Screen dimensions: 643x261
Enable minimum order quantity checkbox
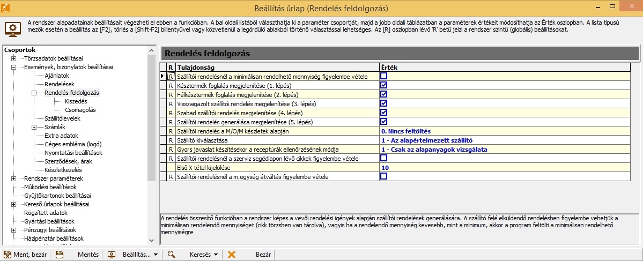tap(383, 77)
